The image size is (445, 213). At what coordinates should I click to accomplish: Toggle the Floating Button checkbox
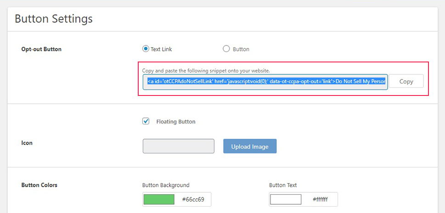coord(146,121)
